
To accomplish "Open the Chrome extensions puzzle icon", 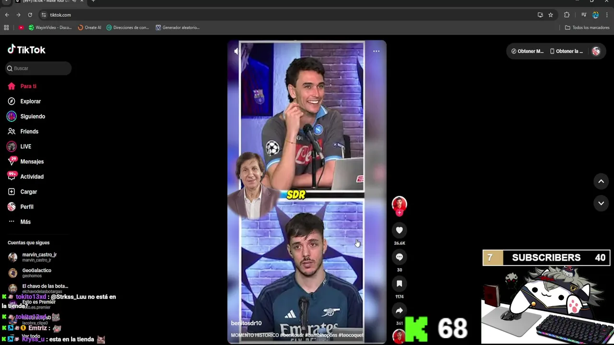I will 567,15.
